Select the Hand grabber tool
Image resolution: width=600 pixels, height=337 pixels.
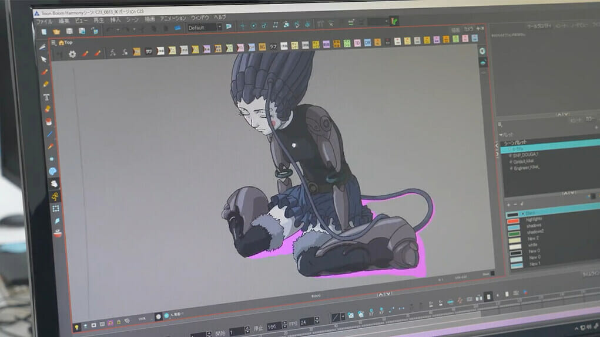pos(54,184)
